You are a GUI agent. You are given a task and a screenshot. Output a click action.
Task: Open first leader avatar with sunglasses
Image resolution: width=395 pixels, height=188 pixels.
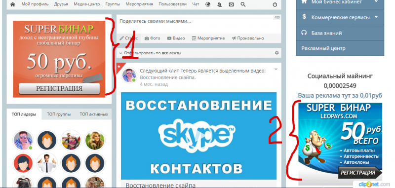tap(23, 140)
